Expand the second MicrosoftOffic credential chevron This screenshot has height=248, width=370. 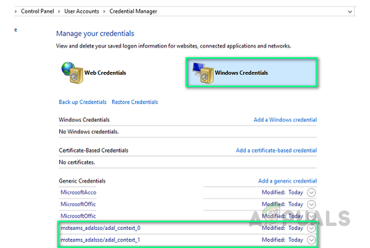(312, 216)
